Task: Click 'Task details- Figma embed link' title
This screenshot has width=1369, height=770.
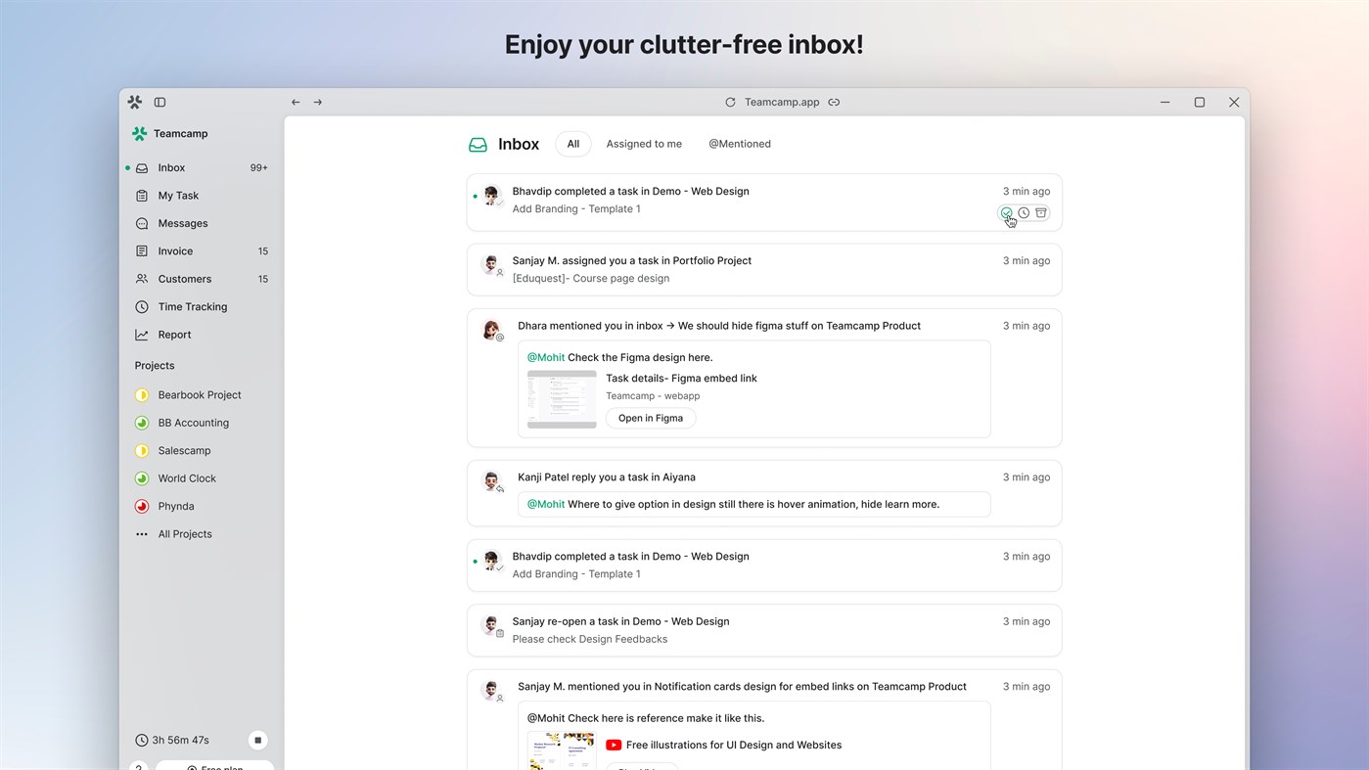Action: tap(681, 378)
